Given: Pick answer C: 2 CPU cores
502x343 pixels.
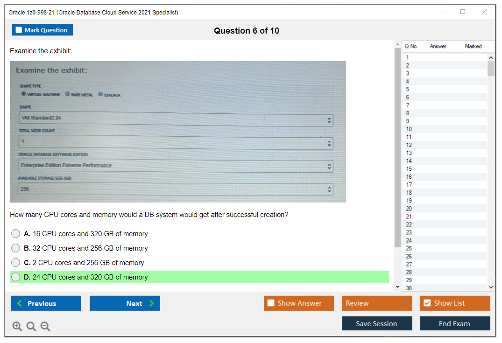Looking at the screenshot, I should point(16,263).
